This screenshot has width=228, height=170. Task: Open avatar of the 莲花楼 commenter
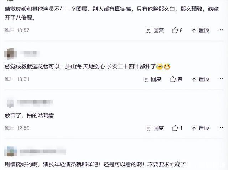9,54
